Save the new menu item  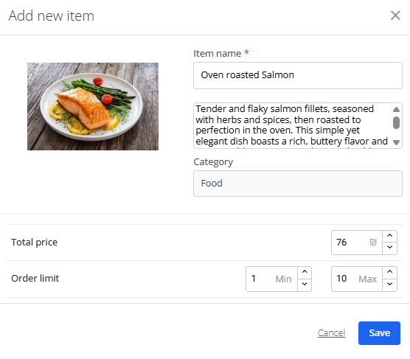tap(379, 333)
